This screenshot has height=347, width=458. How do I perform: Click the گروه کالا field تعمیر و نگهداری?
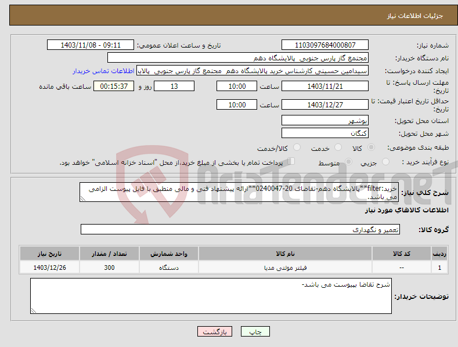[x=240, y=229]
